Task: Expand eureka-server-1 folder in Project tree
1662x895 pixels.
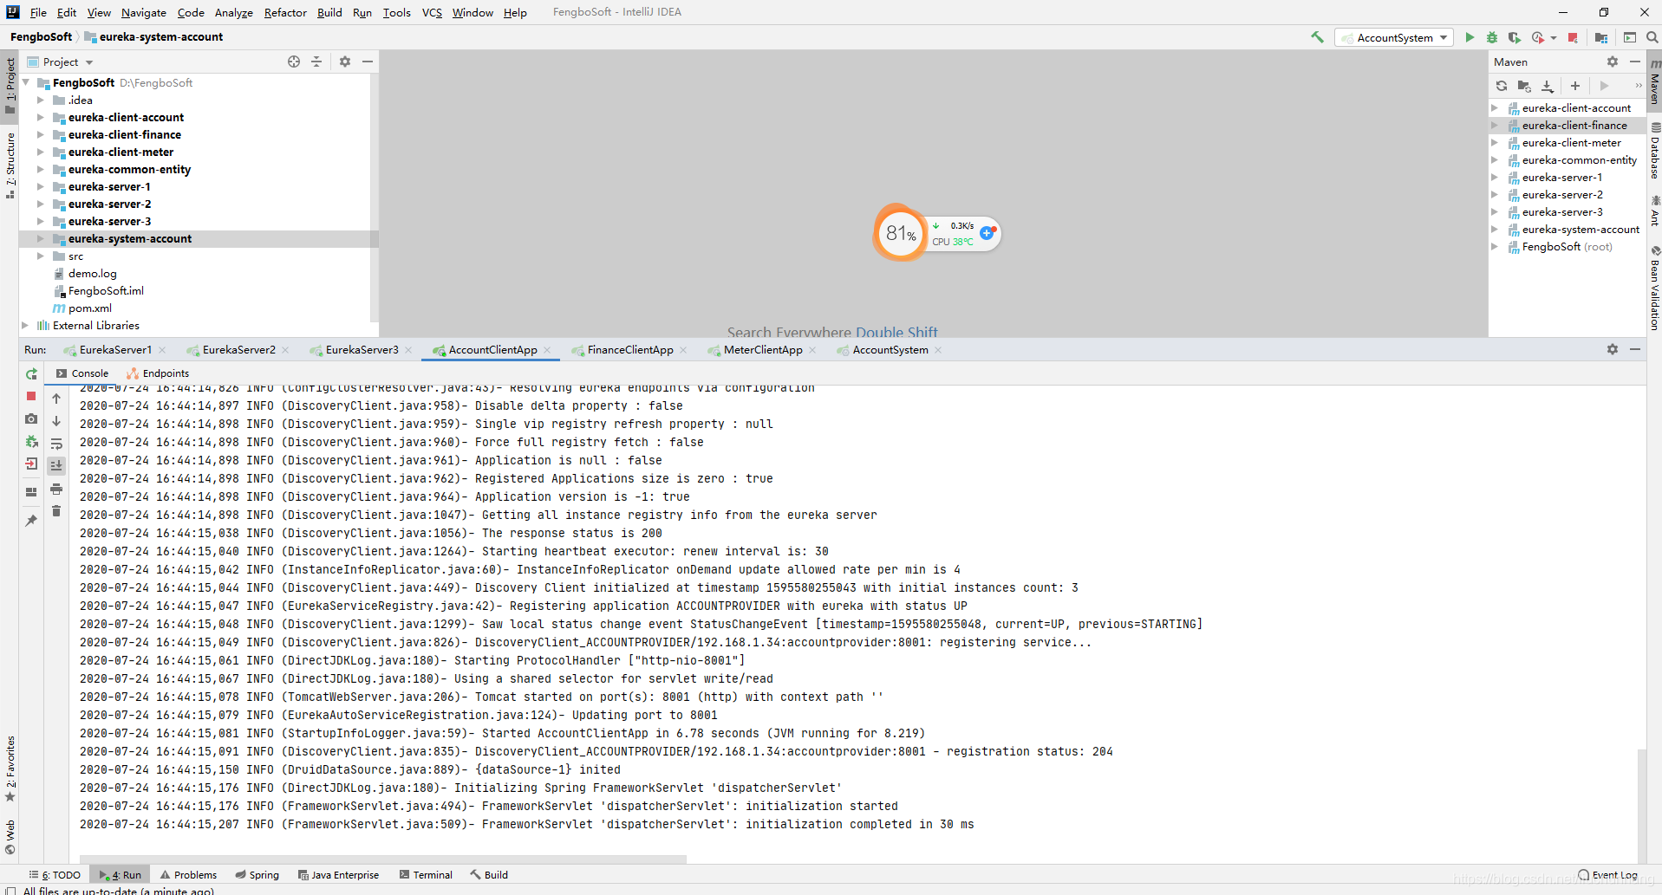Action: [x=40, y=186]
